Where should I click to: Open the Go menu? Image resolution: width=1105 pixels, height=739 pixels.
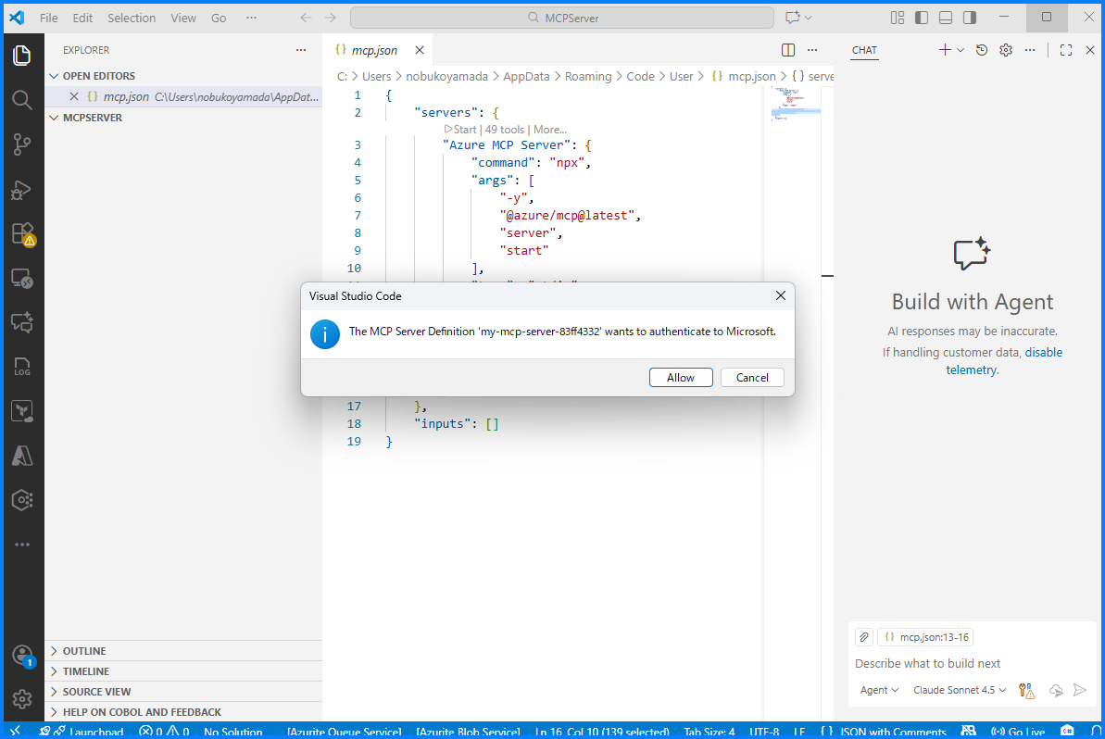tap(219, 18)
